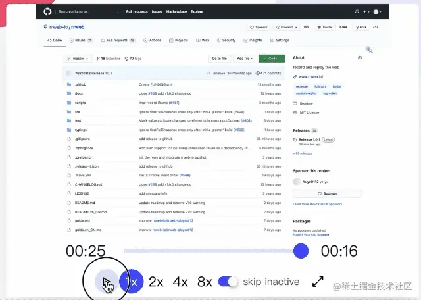Click the hotjar topic tag
Screen dimensions: 421x300
coord(337,86)
